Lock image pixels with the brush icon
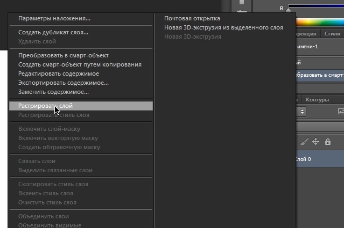344x228 pixels. click(x=303, y=142)
